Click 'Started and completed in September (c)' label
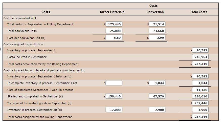223x125 pixels. tap(35, 96)
